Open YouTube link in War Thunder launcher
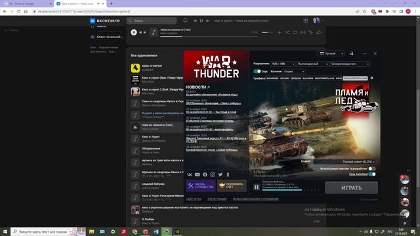Screen dimensions: 420x236 [x=197, y=175]
